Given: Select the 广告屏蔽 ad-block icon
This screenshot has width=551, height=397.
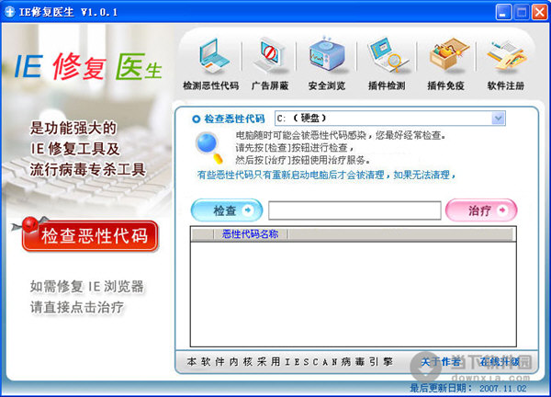Looking at the screenshot, I should 269,55.
